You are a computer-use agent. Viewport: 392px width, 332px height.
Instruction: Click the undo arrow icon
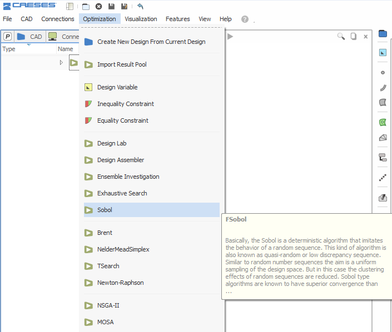click(140, 6)
